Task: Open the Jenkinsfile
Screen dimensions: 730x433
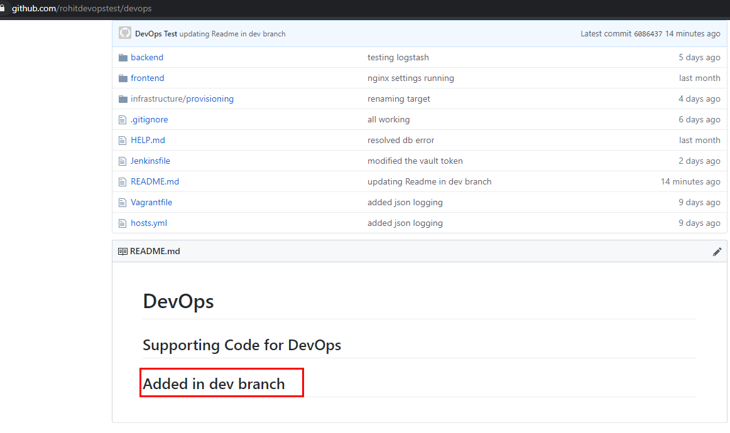Action: (x=150, y=161)
